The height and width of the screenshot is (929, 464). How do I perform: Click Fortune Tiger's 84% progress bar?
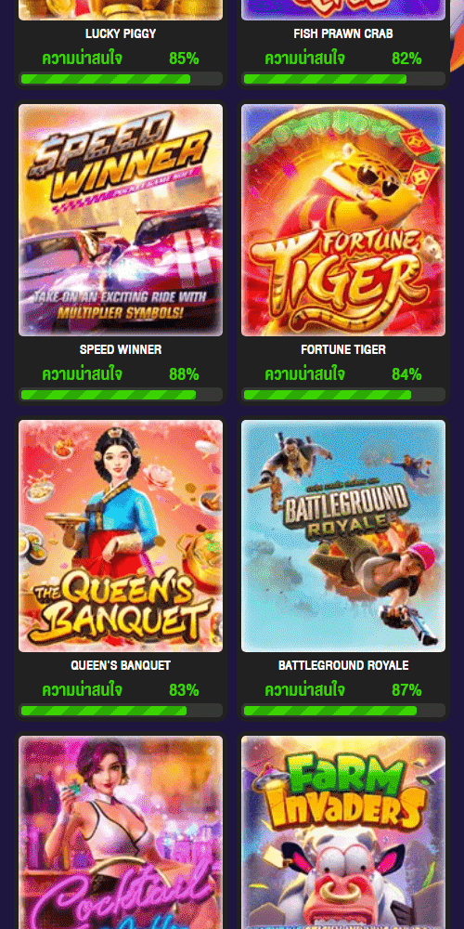pyautogui.click(x=344, y=395)
